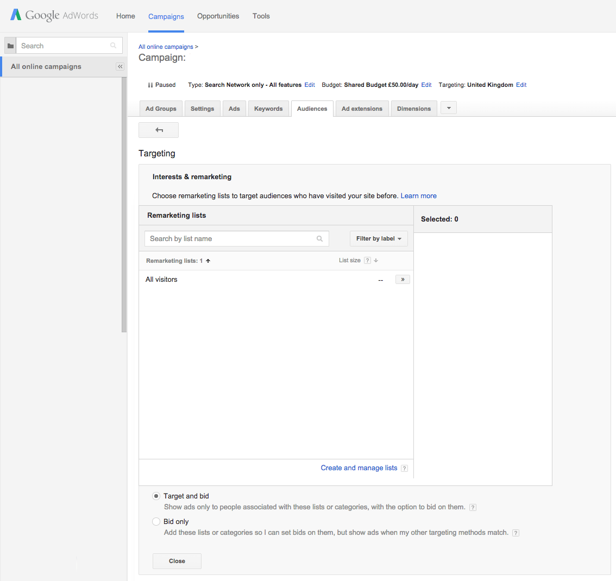Screen dimensions: 616x581
Task: Toggle Remarketing lists sort arrow
Action: 208,261
